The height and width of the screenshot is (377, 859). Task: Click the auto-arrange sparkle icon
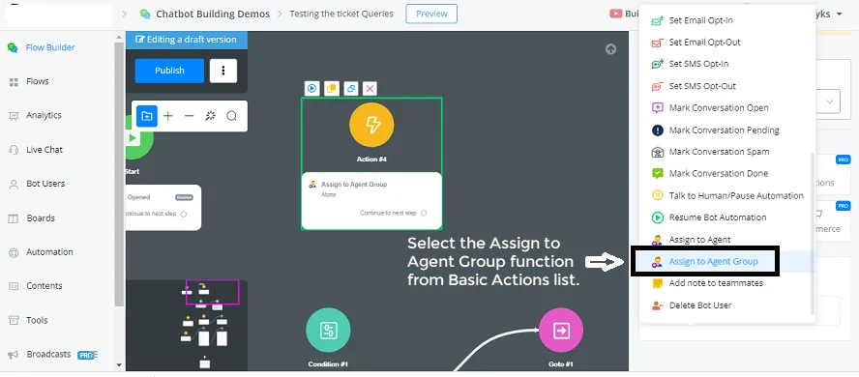pos(210,116)
